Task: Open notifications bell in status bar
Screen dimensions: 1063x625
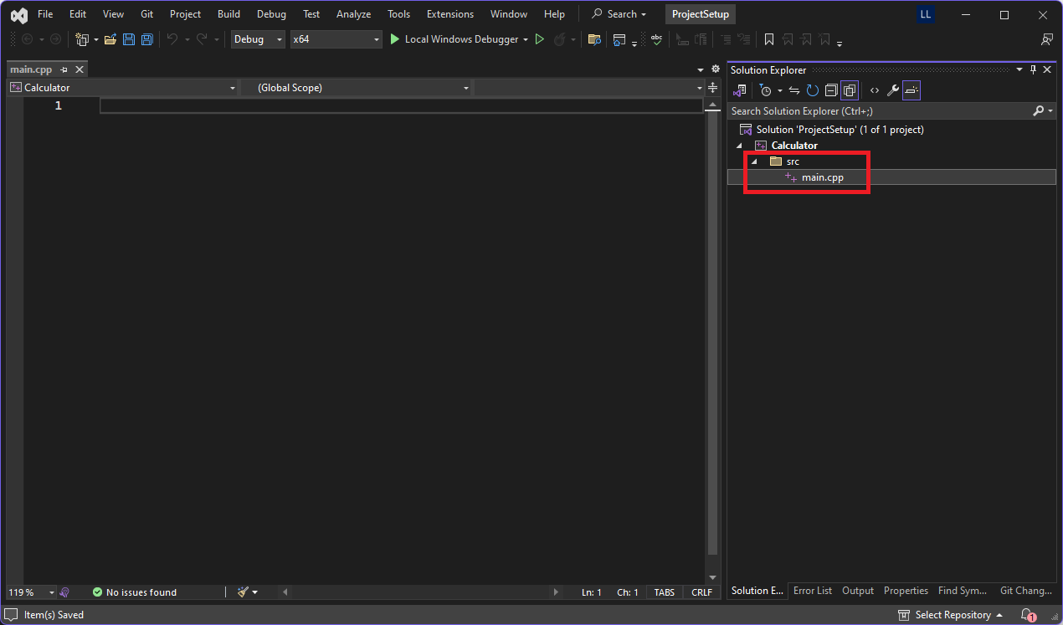Action: [x=1028, y=616]
